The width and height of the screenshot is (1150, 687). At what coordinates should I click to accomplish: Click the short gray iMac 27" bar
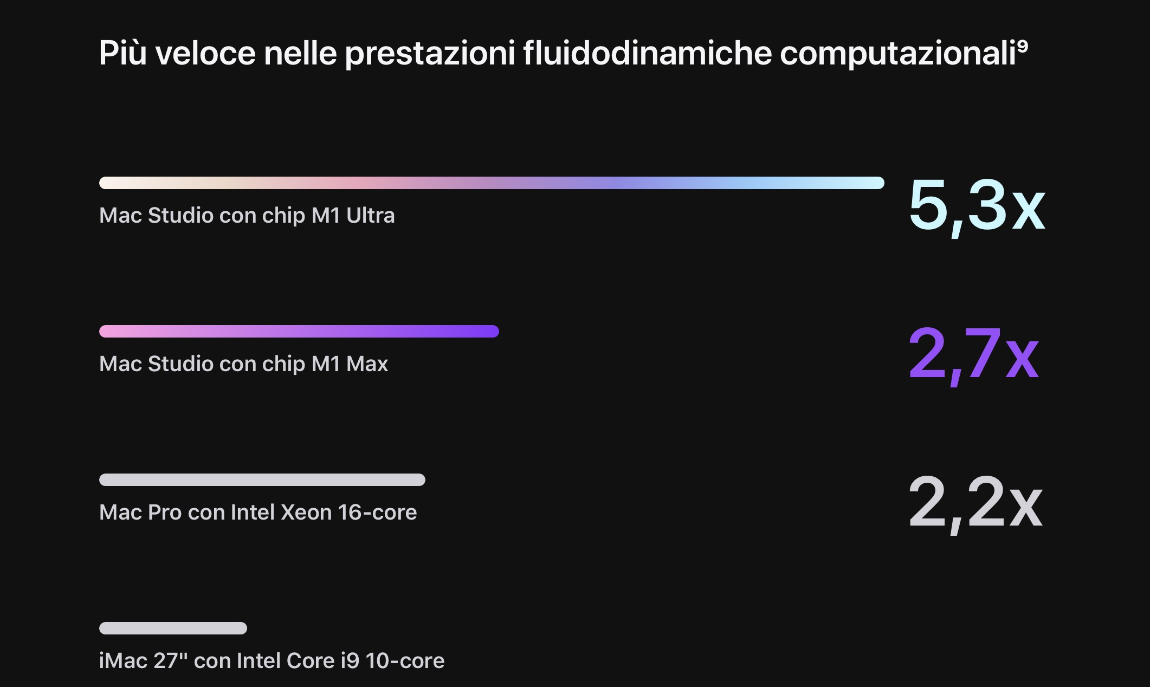tap(173, 628)
